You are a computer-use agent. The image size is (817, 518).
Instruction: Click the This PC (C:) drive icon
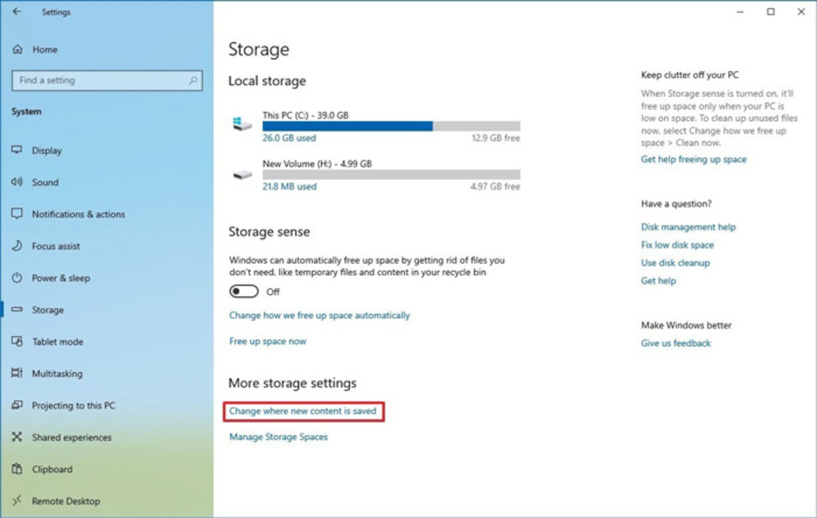242,124
